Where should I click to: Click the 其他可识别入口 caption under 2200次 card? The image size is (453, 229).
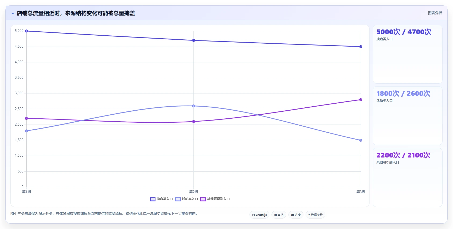pyautogui.click(x=388, y=162)
